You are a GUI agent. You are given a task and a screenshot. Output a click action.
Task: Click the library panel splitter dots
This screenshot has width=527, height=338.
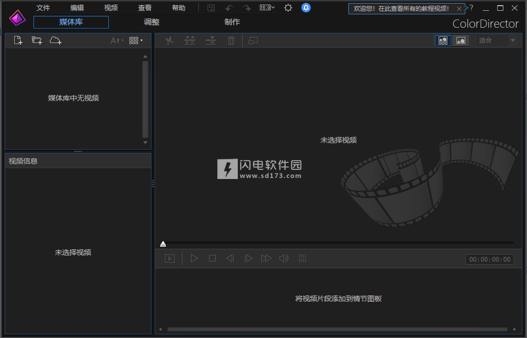pos(78,151)
